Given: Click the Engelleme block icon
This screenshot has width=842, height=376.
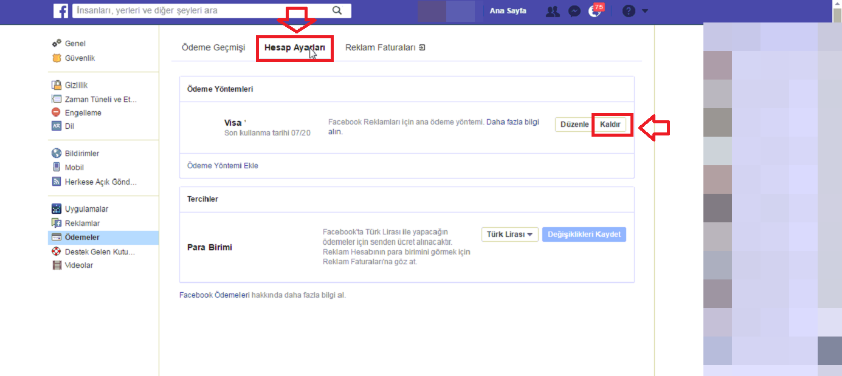Looking at the screenshot, I should click(57, 112).
